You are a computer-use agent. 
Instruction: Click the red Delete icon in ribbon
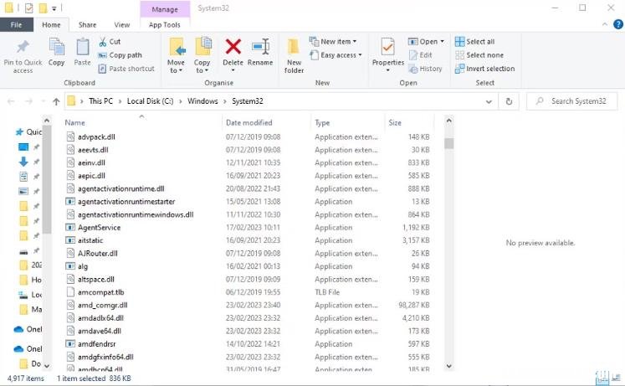click(233, 47)
